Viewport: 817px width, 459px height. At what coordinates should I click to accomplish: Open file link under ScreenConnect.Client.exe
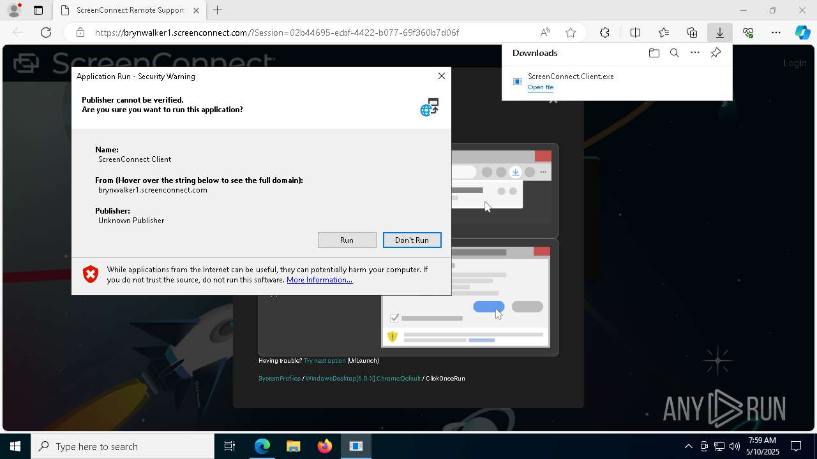coord(540,87)
